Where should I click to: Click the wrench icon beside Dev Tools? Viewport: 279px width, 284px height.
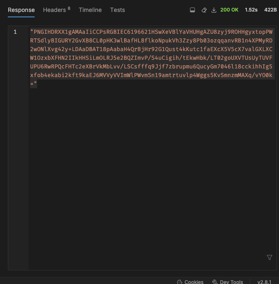215,282
